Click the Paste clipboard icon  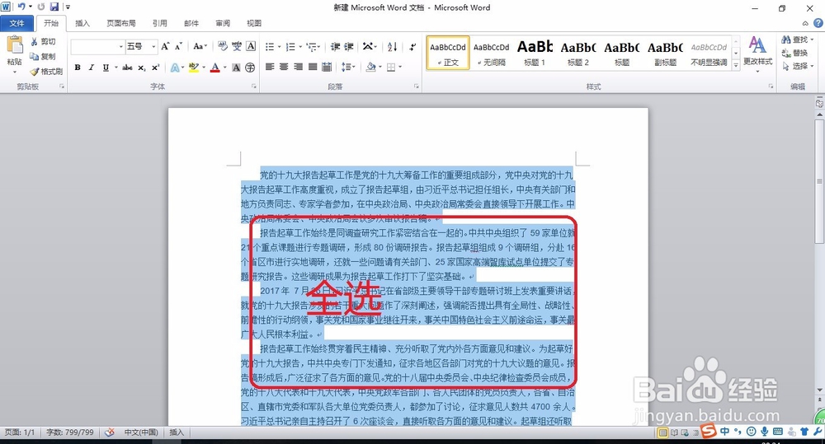click(x=14, y=45)
